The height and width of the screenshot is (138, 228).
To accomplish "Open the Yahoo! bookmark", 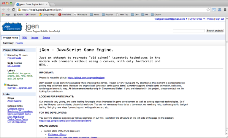I will click(31, 14).
